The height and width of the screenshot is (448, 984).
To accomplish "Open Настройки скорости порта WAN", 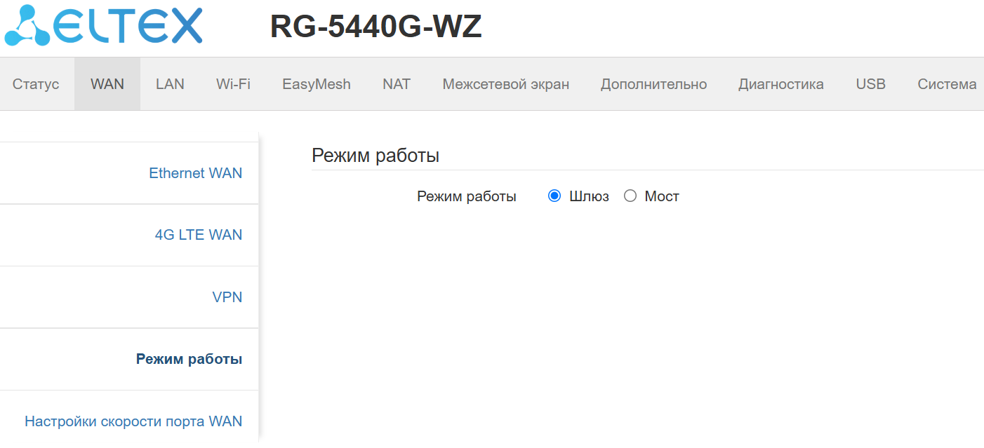I will coord(133,421).
